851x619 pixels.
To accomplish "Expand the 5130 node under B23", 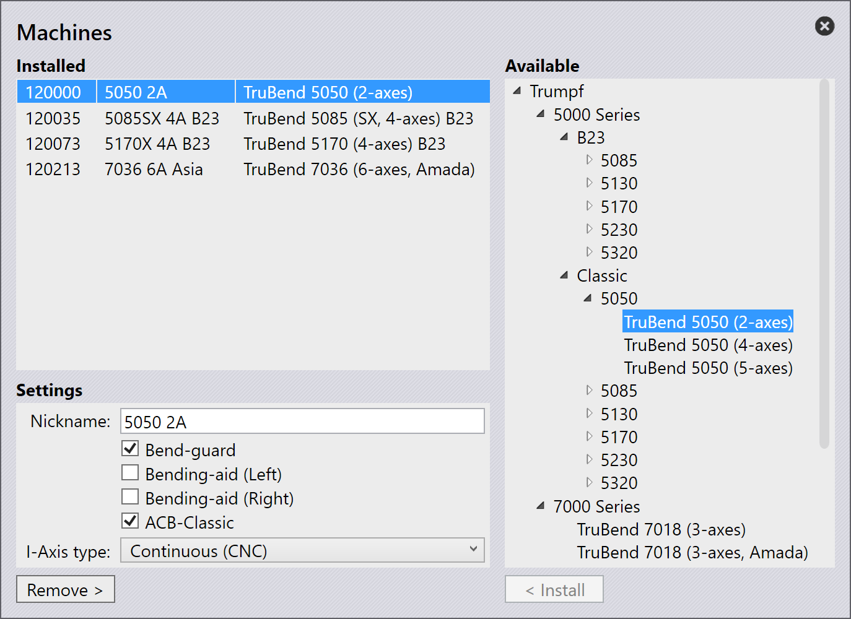I will click(x=589, y=183).
